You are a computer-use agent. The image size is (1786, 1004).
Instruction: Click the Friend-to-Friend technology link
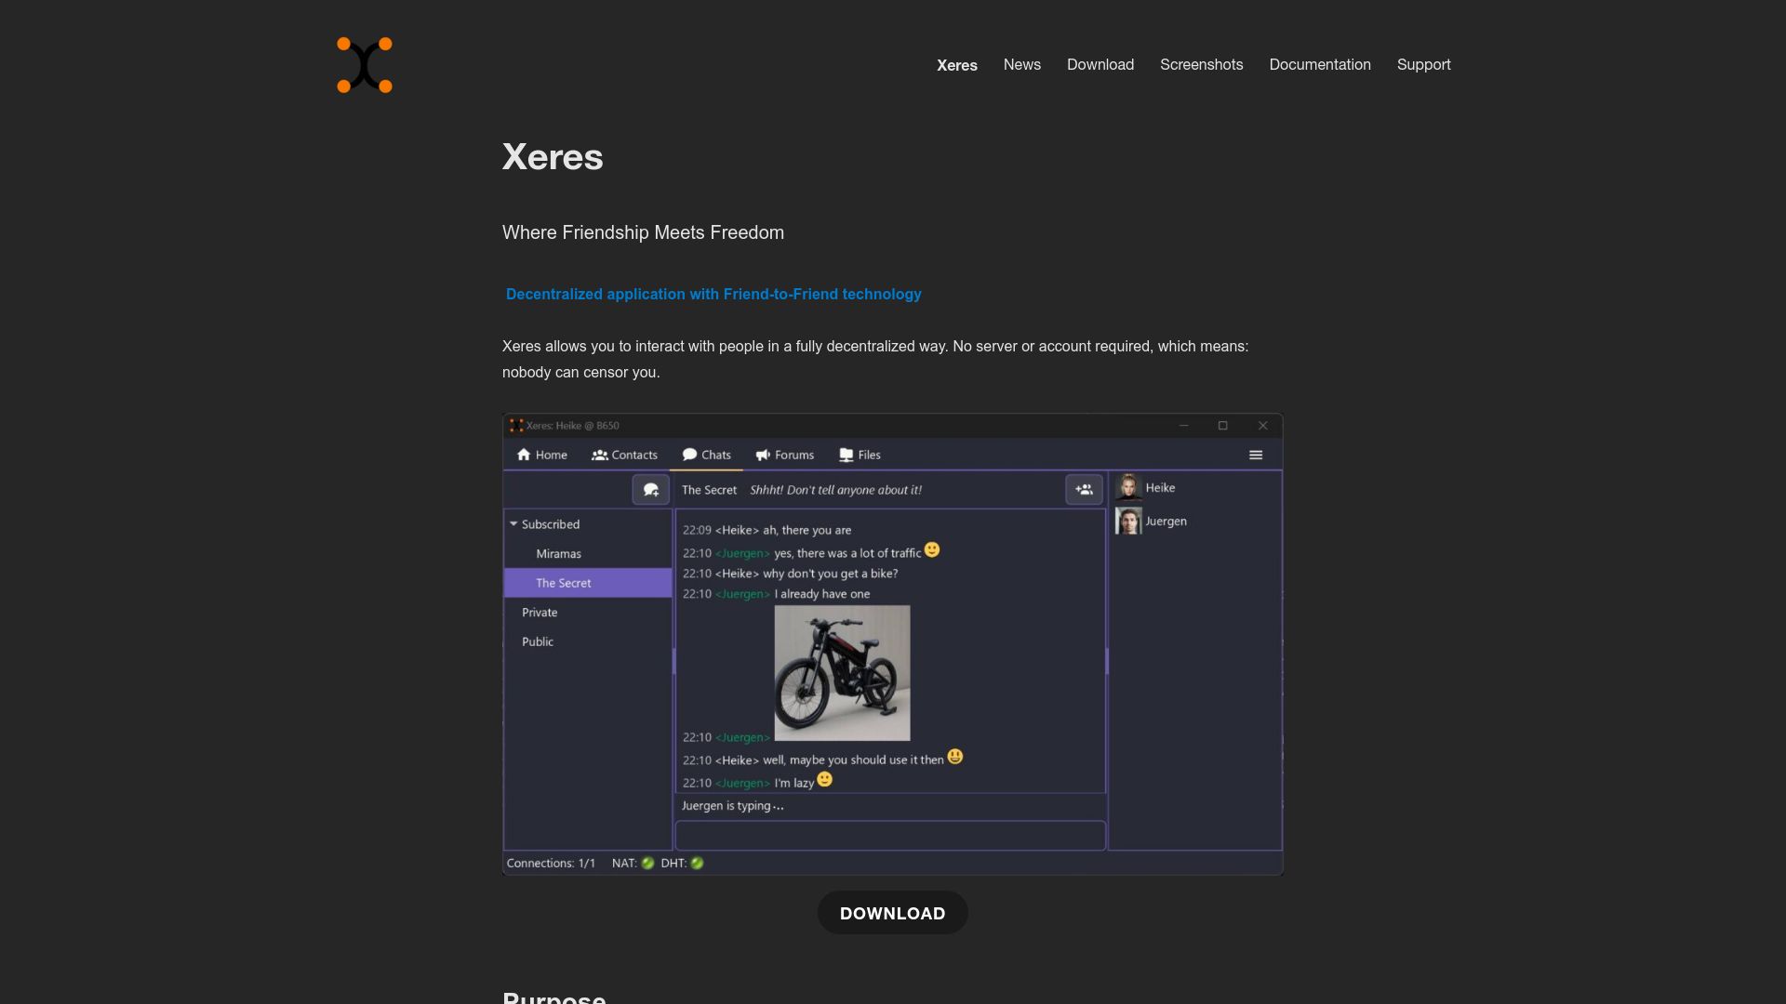(713, 294)
